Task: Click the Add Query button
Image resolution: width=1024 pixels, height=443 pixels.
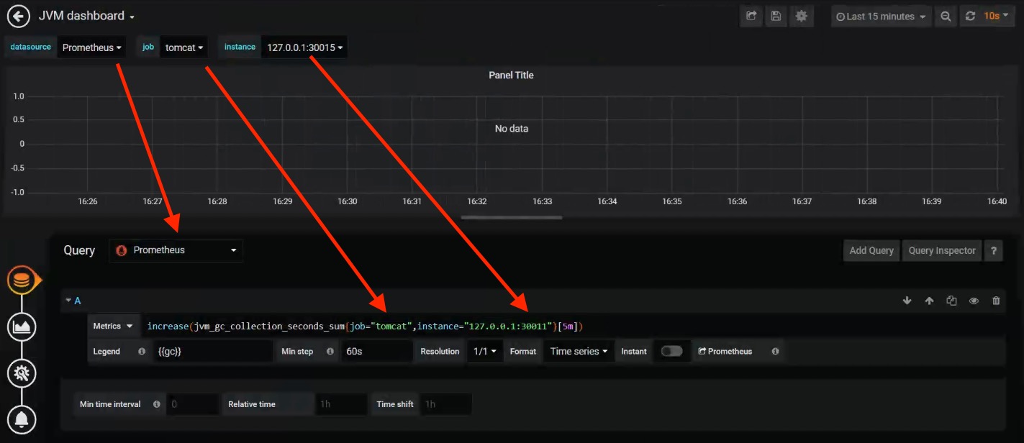Action: [871, 250]
